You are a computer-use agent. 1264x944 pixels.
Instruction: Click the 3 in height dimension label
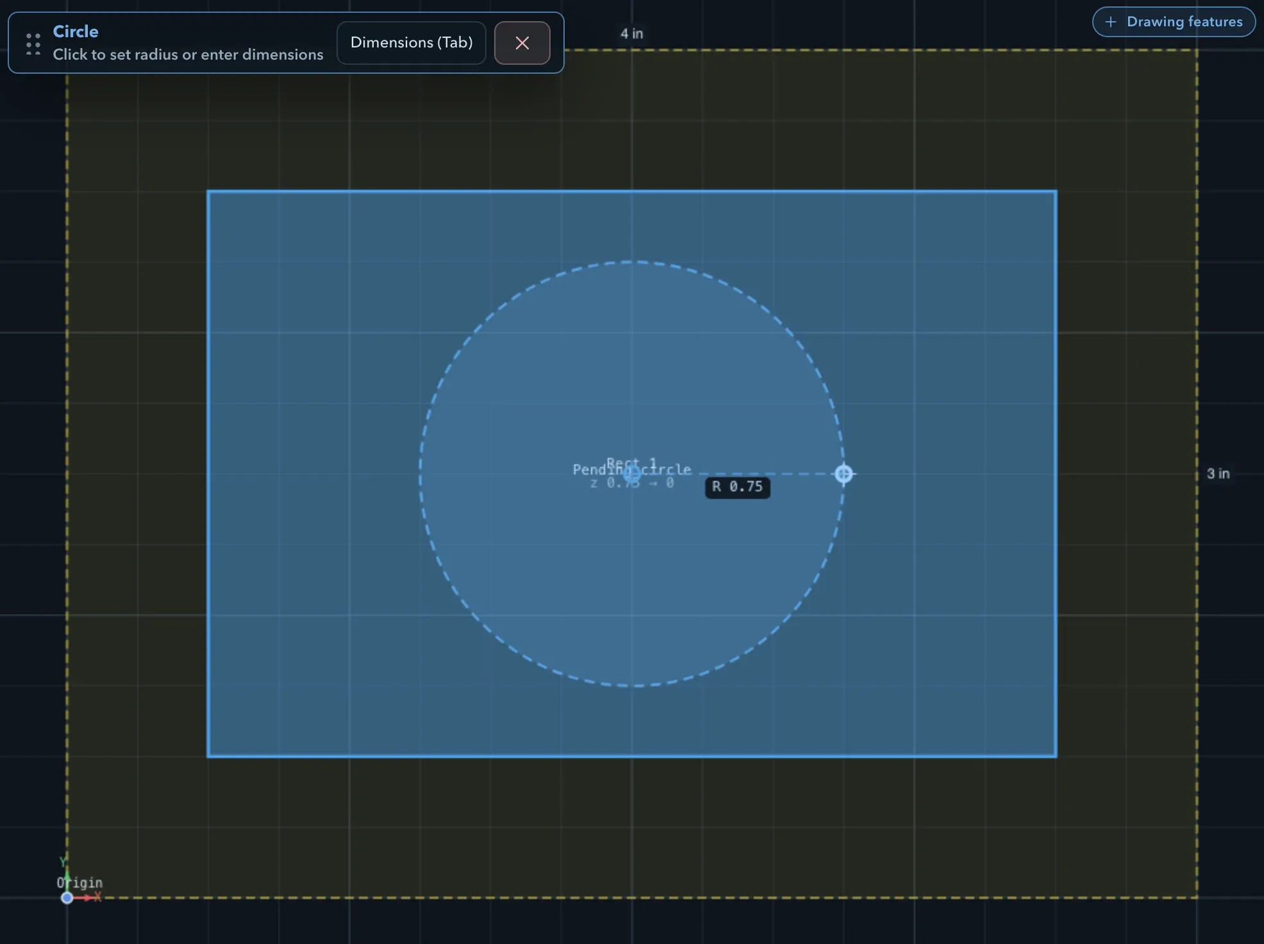tap(1218, 474)
